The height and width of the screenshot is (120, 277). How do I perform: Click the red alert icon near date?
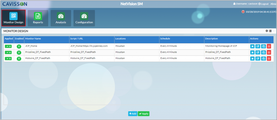click(243, 12)
